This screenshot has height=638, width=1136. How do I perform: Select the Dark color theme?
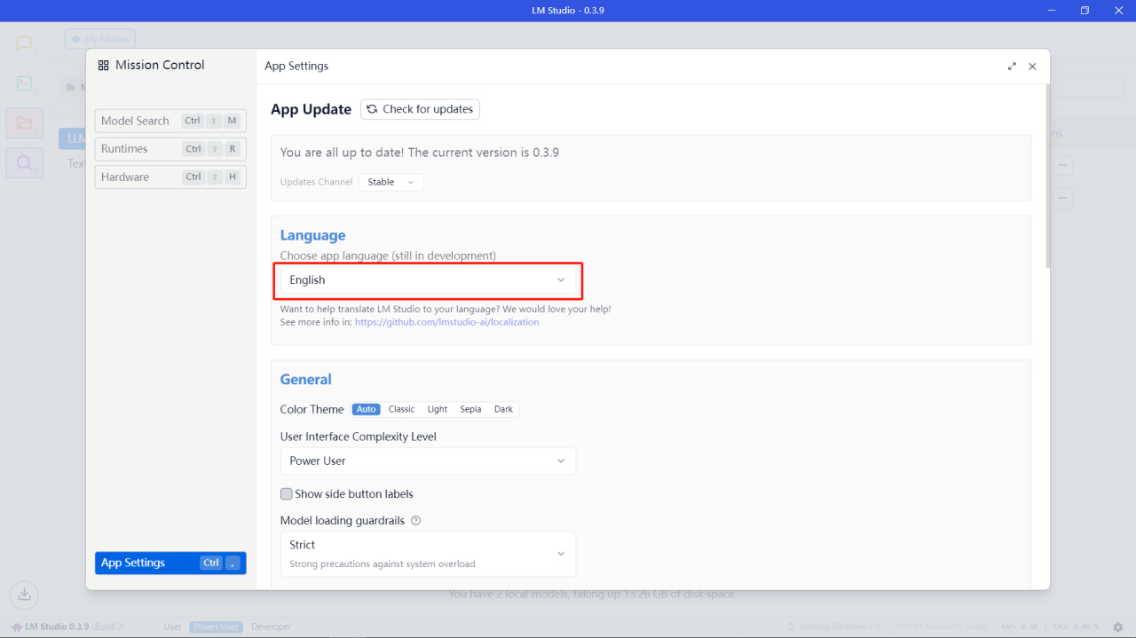pos(503,409)
